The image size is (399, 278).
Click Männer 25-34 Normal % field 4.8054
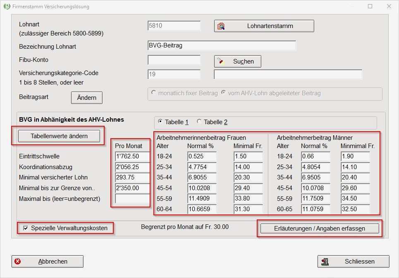pos(316,167)
